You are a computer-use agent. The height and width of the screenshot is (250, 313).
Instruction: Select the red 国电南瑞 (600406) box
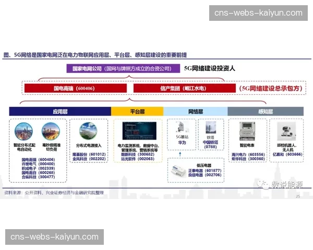click(76, 88)
